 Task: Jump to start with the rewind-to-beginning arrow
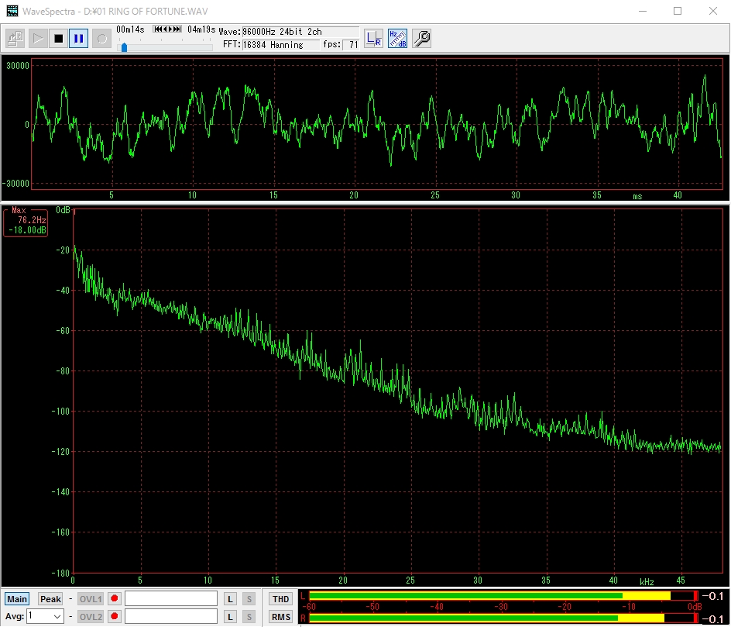coord(157,29)
